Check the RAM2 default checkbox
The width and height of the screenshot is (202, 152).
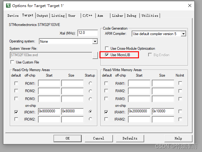[106, 91]
